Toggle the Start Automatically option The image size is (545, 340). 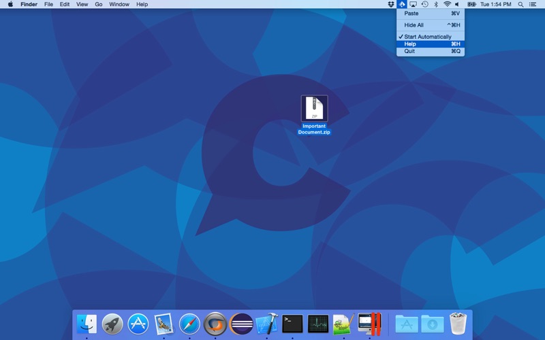point(427,37)
